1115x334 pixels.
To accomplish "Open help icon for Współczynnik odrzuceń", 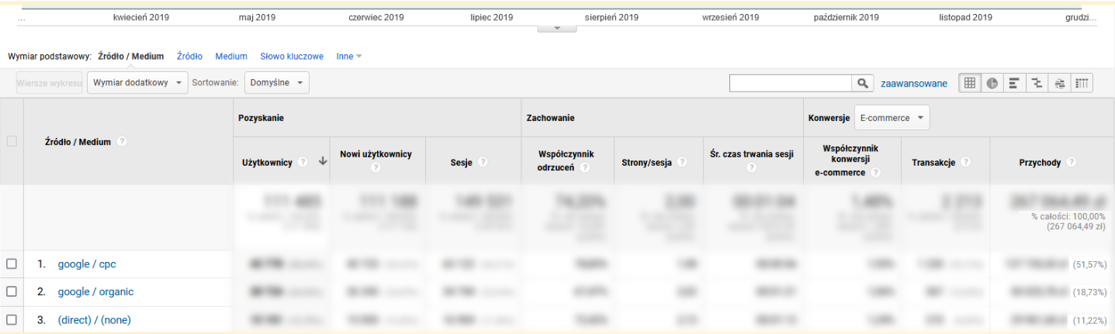I will click(x=584, y=167).
